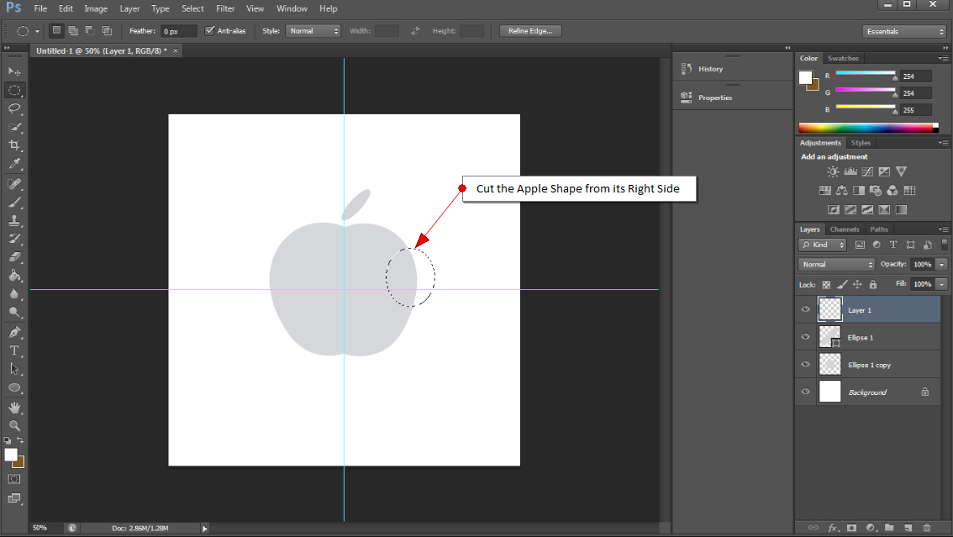Activate the Zoom tool
953x537 pixels.
point(13,426)
